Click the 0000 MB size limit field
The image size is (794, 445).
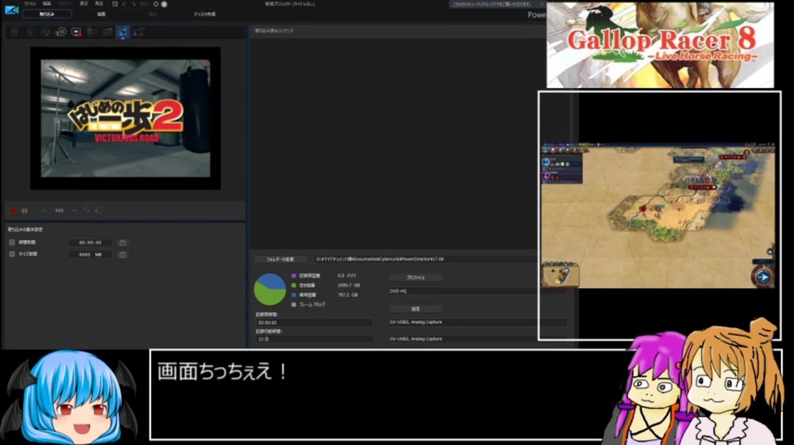click(91, 254)
